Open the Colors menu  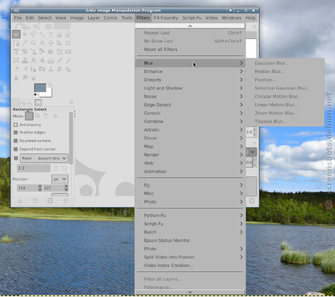(110, 18)
